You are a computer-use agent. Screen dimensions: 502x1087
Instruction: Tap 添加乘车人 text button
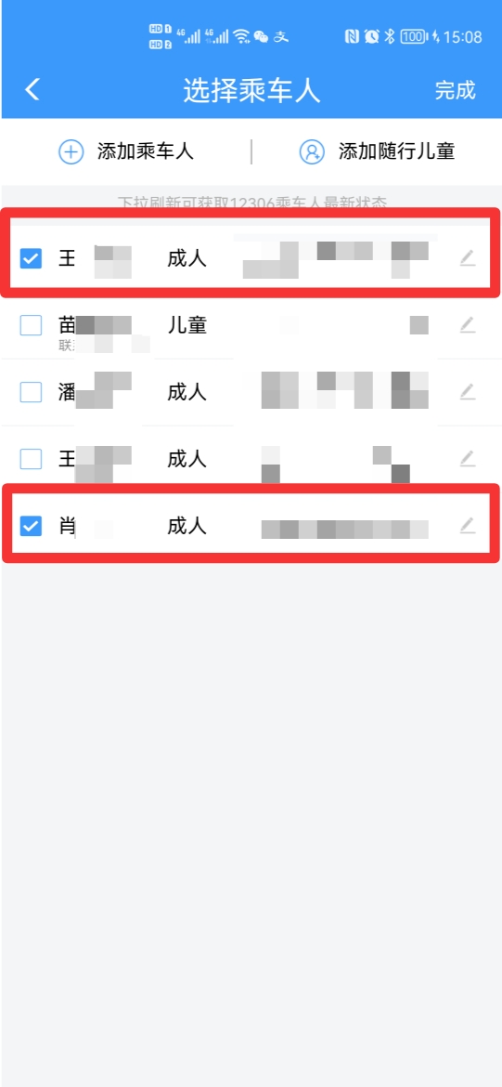pos(146,151)
